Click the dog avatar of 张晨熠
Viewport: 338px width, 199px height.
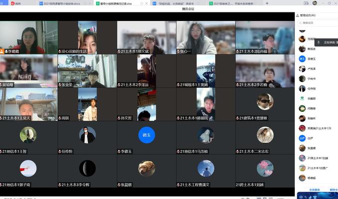pos(146,168)
